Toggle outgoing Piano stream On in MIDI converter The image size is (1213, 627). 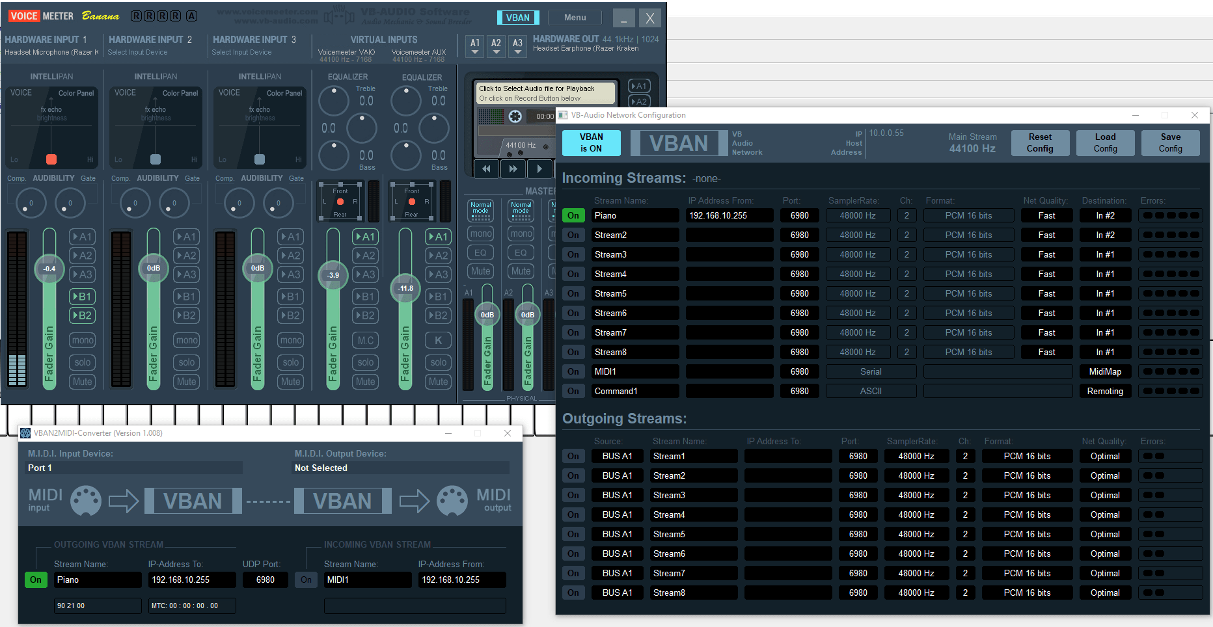coord(36,580)
